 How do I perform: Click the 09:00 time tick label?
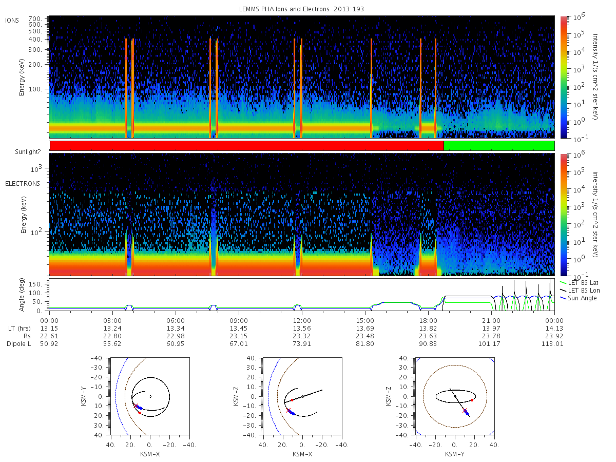(x=239, y=320)
